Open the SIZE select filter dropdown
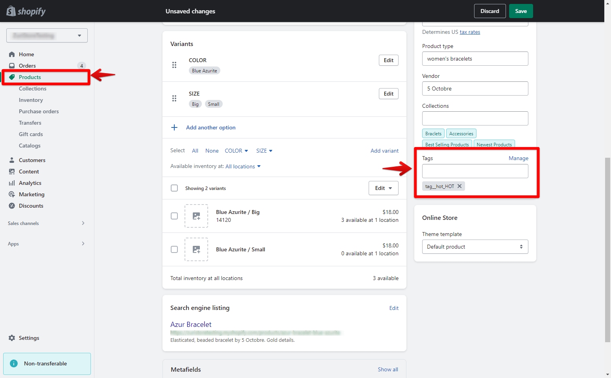Viewport: 611px width, 378px height. click(x=264, y=151)
